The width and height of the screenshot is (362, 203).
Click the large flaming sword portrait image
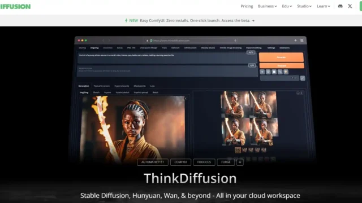pos(132,129)
